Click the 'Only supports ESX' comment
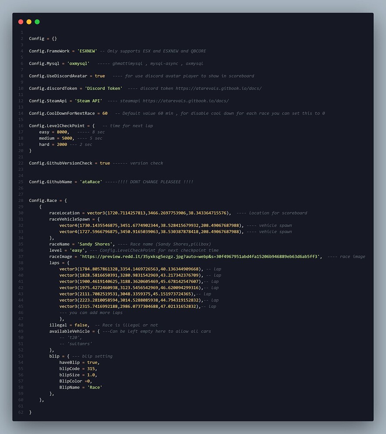 pos(153,51)
